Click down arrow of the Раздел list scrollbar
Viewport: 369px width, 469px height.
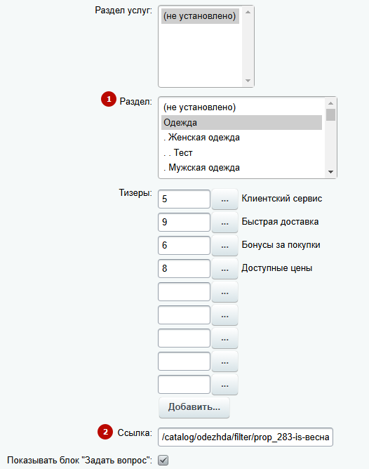pyautogui.click(x=330, y=172)
